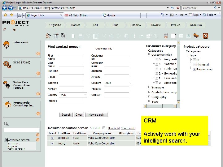Click the customer category scroll-down arrow

[x=178, y=102]
